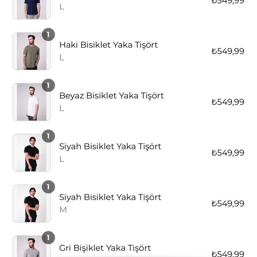
Task: Click quantity badge on size M Siyah t-shirt
Action: click(x=48, y=187)
